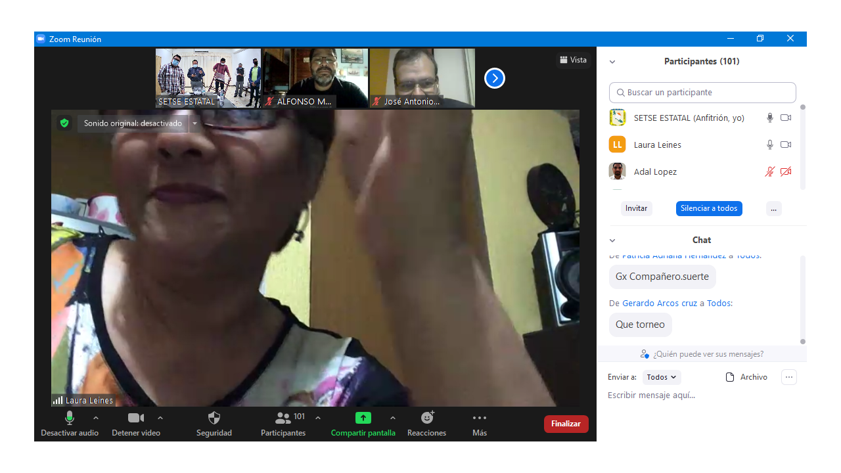Click the Escribir mensaje aquí field
The width and height of the screenshot is (841, 473).
(x=701, y=395)
